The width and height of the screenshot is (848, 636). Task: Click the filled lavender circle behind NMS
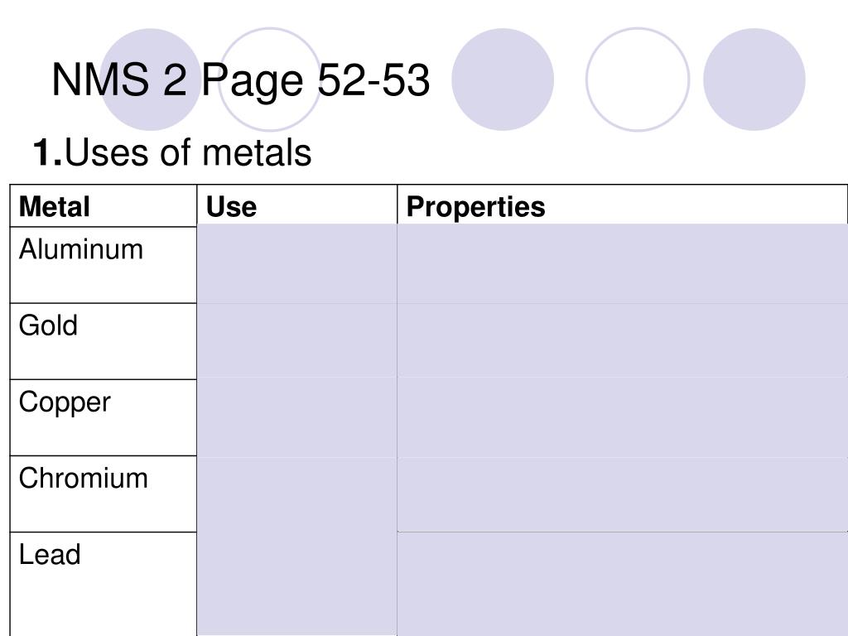pyautogui.click(x=151, y=79)
